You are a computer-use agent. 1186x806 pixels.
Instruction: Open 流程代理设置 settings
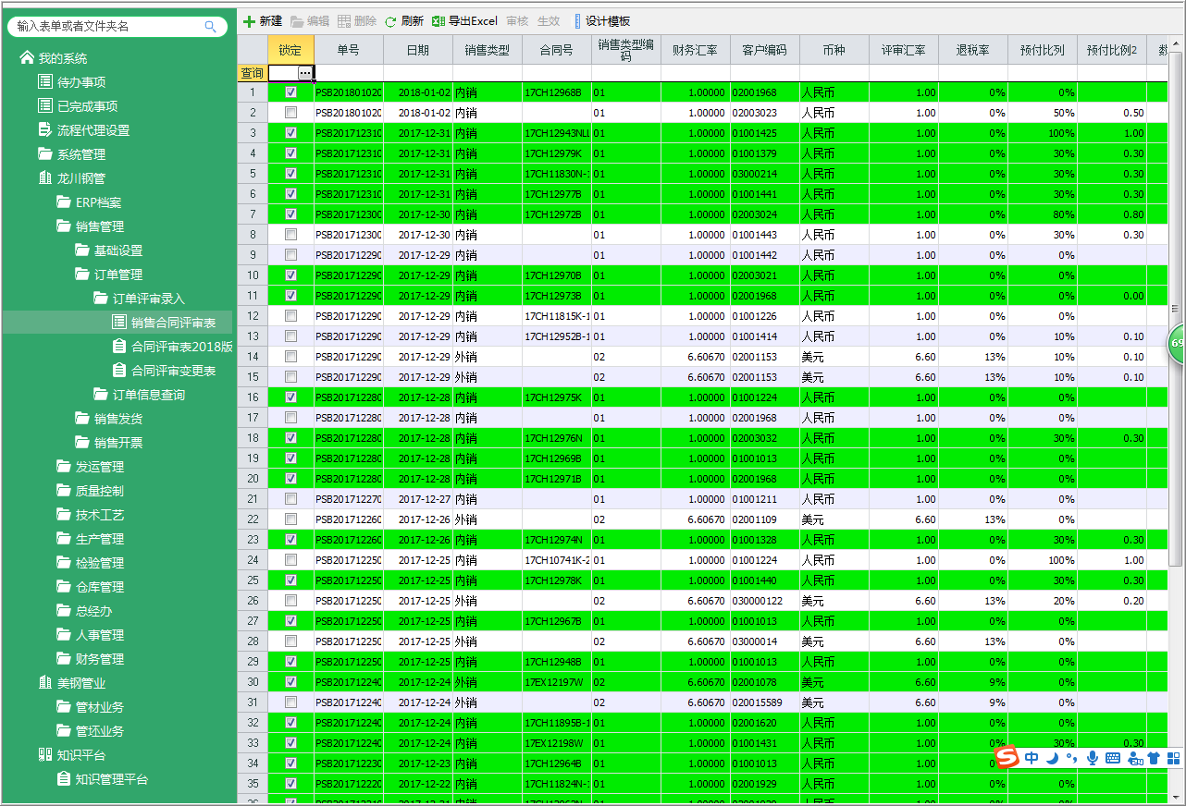click(x=83, y=130)
